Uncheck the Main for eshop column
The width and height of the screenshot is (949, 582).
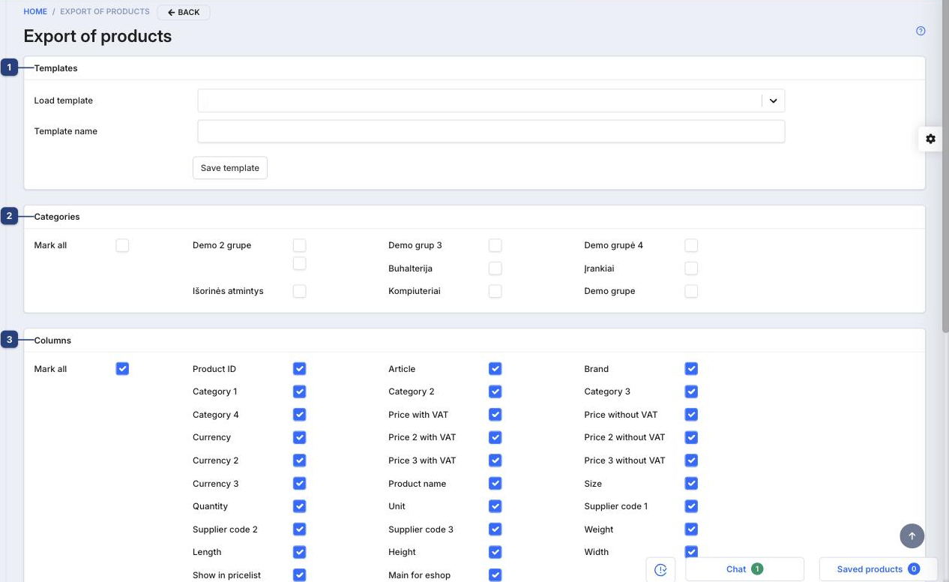[x=495, y=575]
